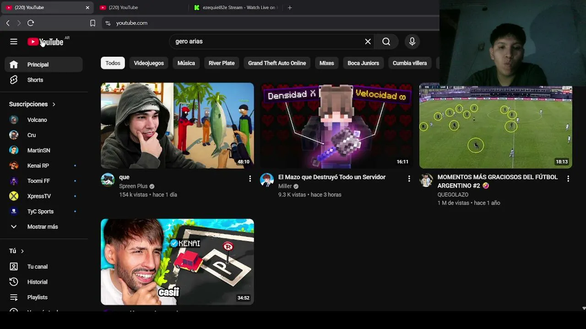Open more options for video 'que'

[x=250, y=179]
